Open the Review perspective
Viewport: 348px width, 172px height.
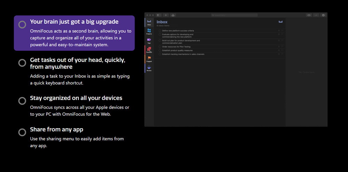click(x=149, y=68)
